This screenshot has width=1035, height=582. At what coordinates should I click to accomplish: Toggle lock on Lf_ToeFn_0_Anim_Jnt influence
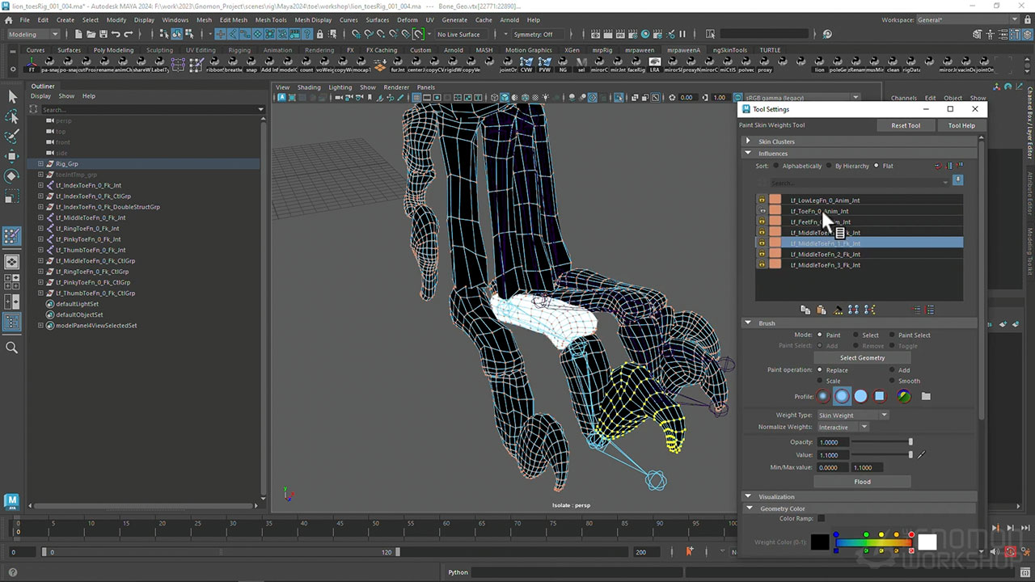pos(762,211)
